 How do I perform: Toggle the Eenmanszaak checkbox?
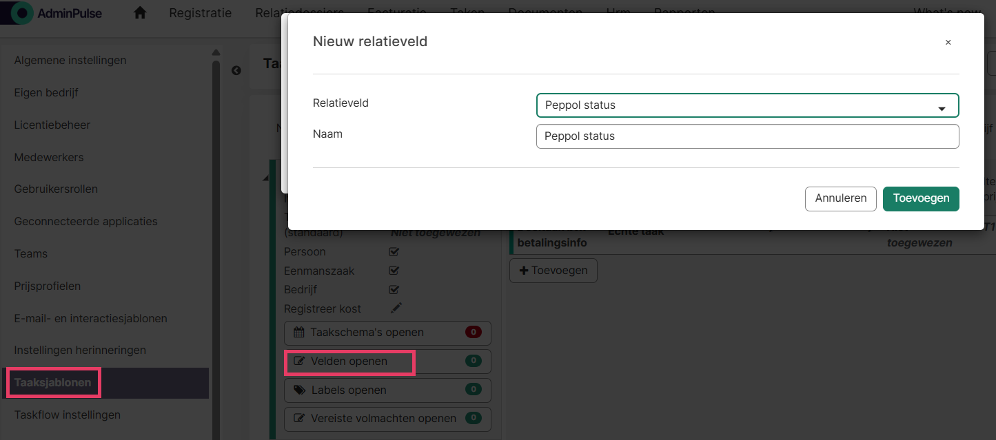(394, 271)
